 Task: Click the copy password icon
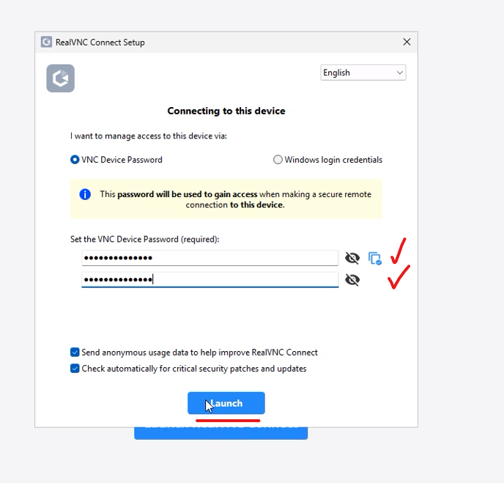point(375,258)
